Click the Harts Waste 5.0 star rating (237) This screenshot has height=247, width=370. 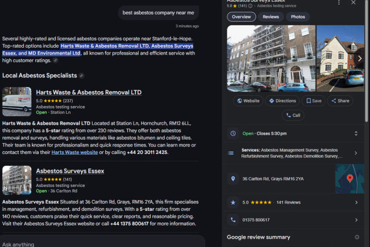coord(54,101)
